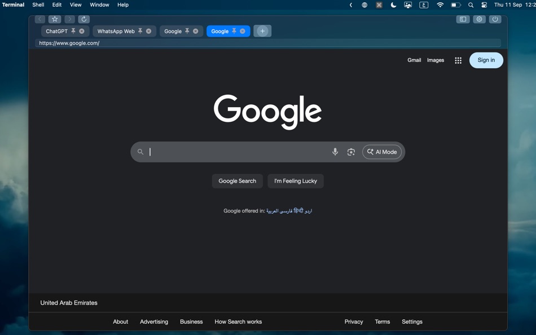Open the screen mirroring display icon

408,5
